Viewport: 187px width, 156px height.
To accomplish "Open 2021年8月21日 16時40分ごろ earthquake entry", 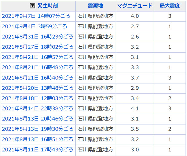I will click(38, 78).
